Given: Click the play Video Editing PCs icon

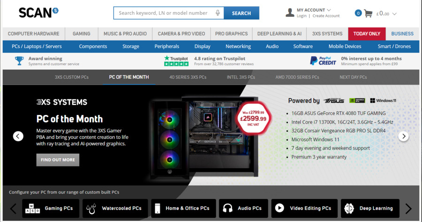Looking at the screenshot, I should coord(279,208).
